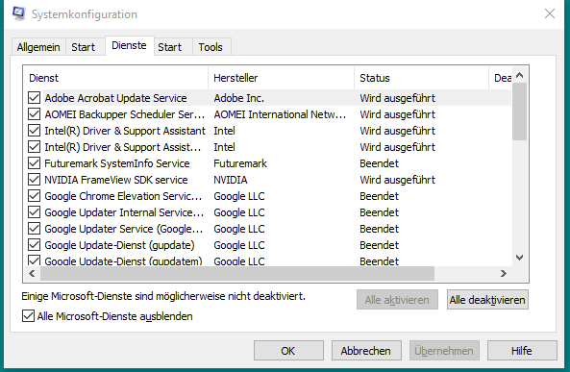
Task: Sort by Dienst column header
Action: tap(115, 78)
